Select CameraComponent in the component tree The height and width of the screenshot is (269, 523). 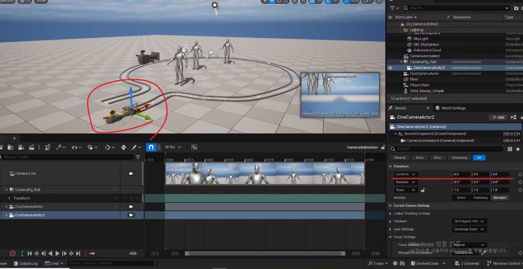(440, 141)
